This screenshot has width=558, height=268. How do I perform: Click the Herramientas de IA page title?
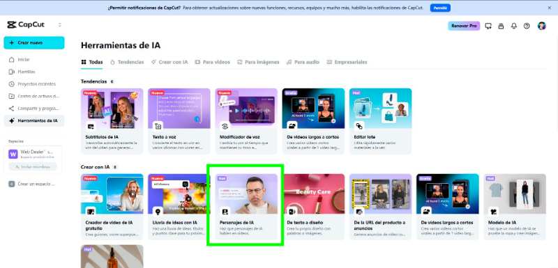tap(121, 45)
